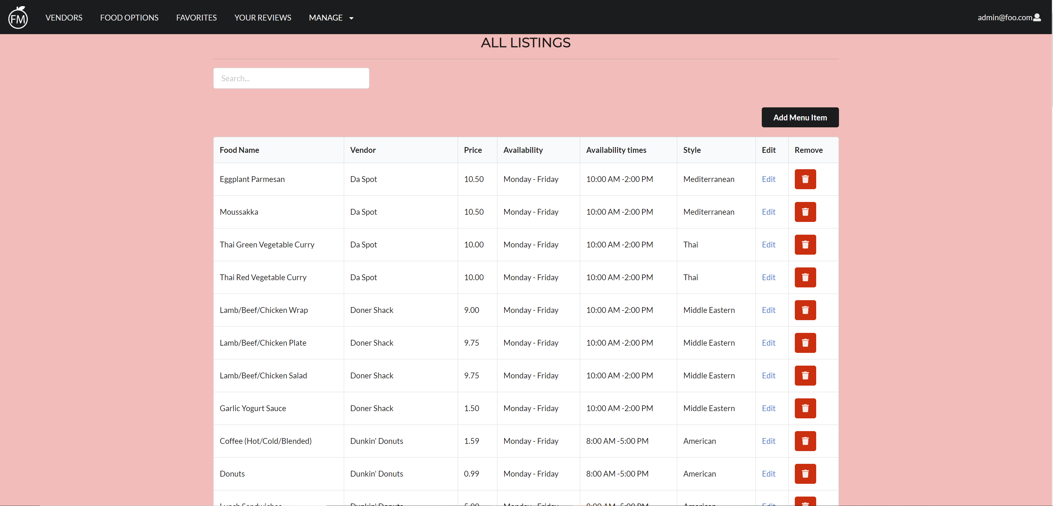Remove the Moussakka row with trash icon
The image size is (1053, 506).
pyautogui.click(x=805, y=212)
